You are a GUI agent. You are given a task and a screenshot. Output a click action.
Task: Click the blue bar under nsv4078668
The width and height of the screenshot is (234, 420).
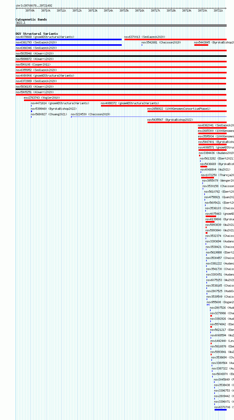[x=69, y=39]
